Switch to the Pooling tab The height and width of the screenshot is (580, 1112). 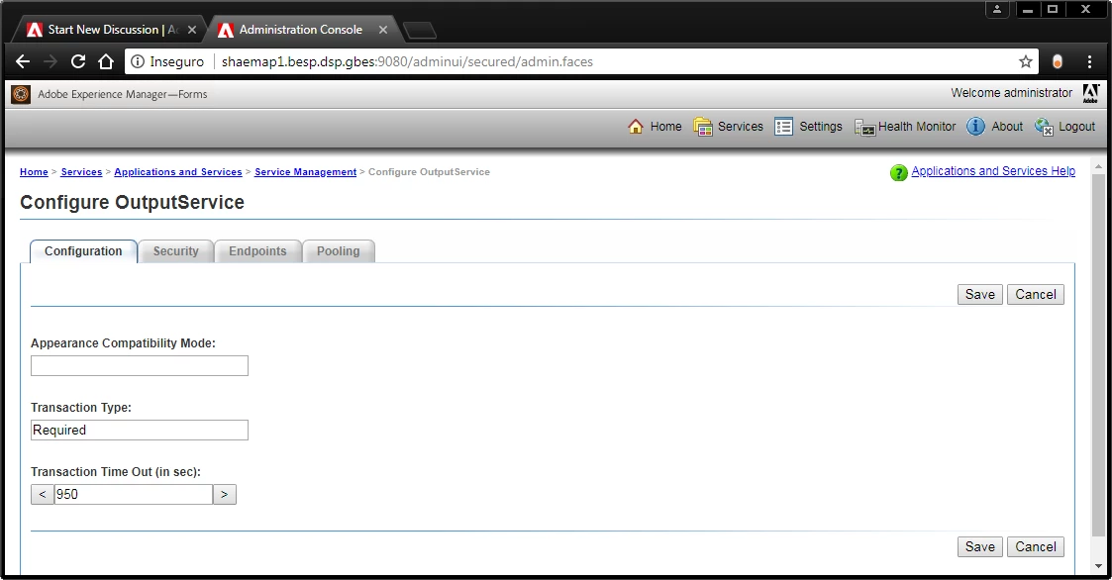[x=339, y=251]
